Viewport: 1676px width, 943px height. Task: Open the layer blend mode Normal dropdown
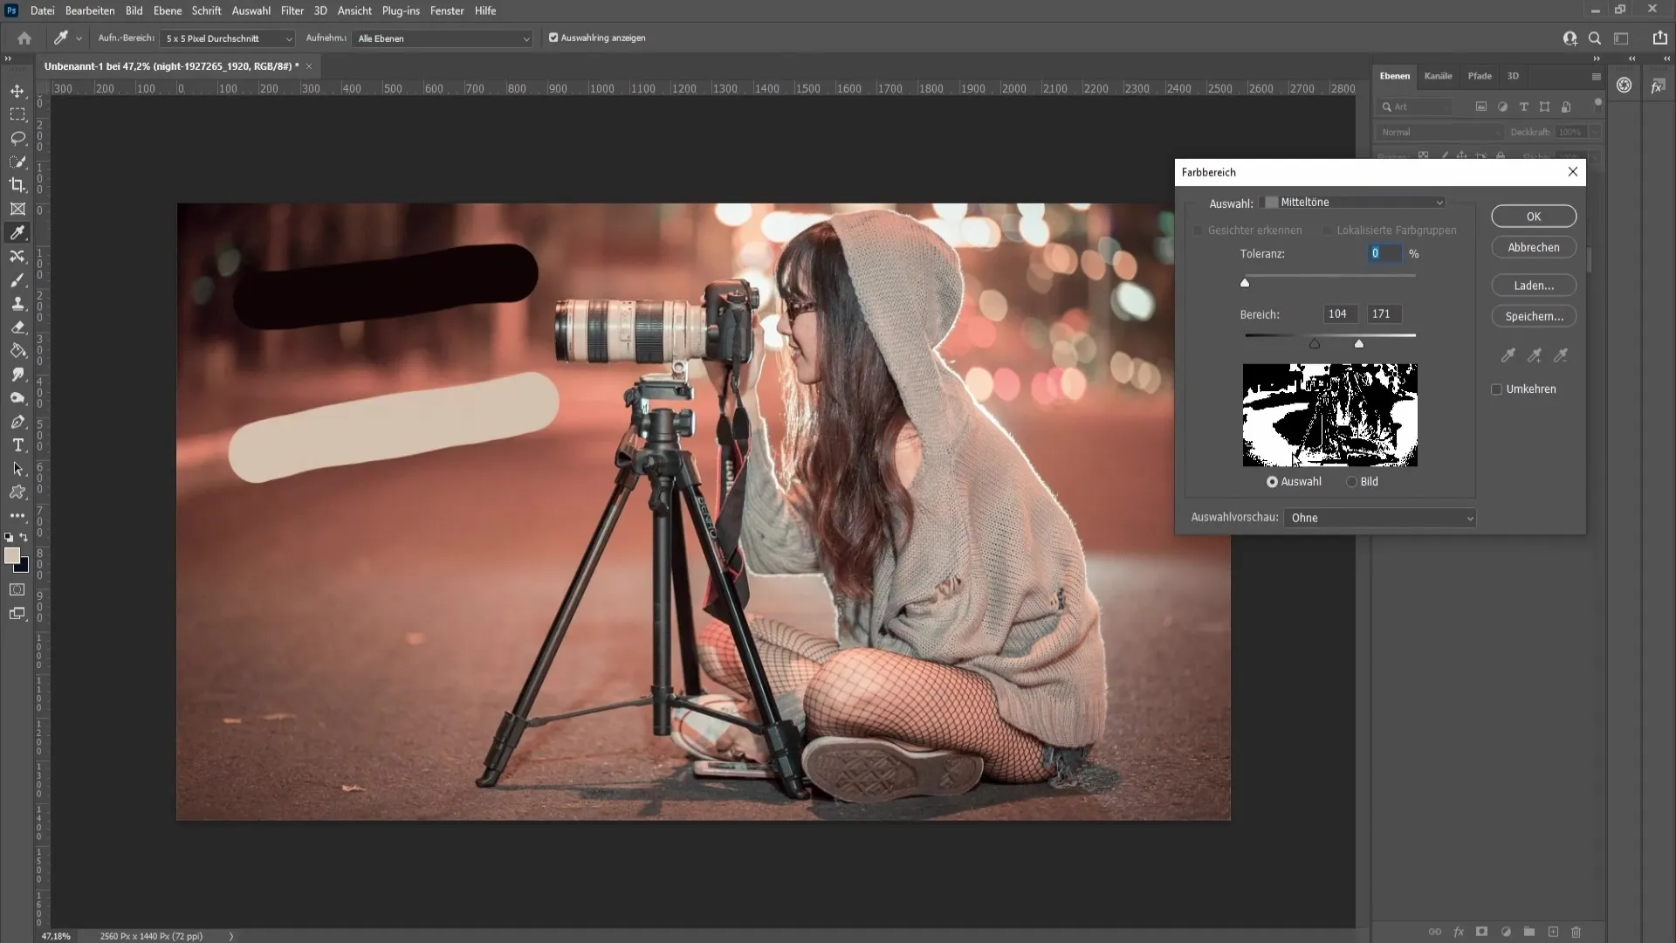pos(1439,132)
